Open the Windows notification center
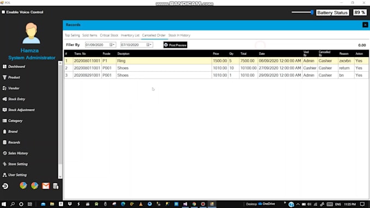The image size is (370, 208). coord(362,204)
